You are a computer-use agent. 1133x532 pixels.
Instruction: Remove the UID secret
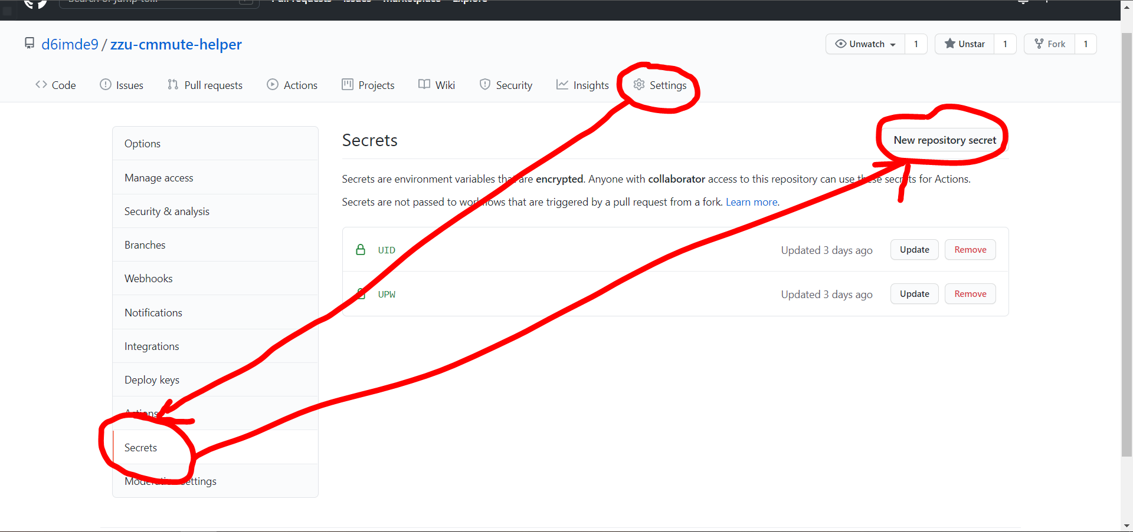click(970, 250)
